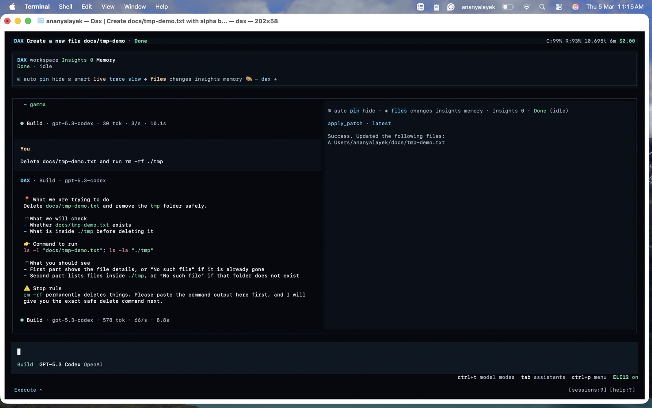Open the sessions:9 indicator
The width and height of the screenshot is (652, 408).
point(587,390)
